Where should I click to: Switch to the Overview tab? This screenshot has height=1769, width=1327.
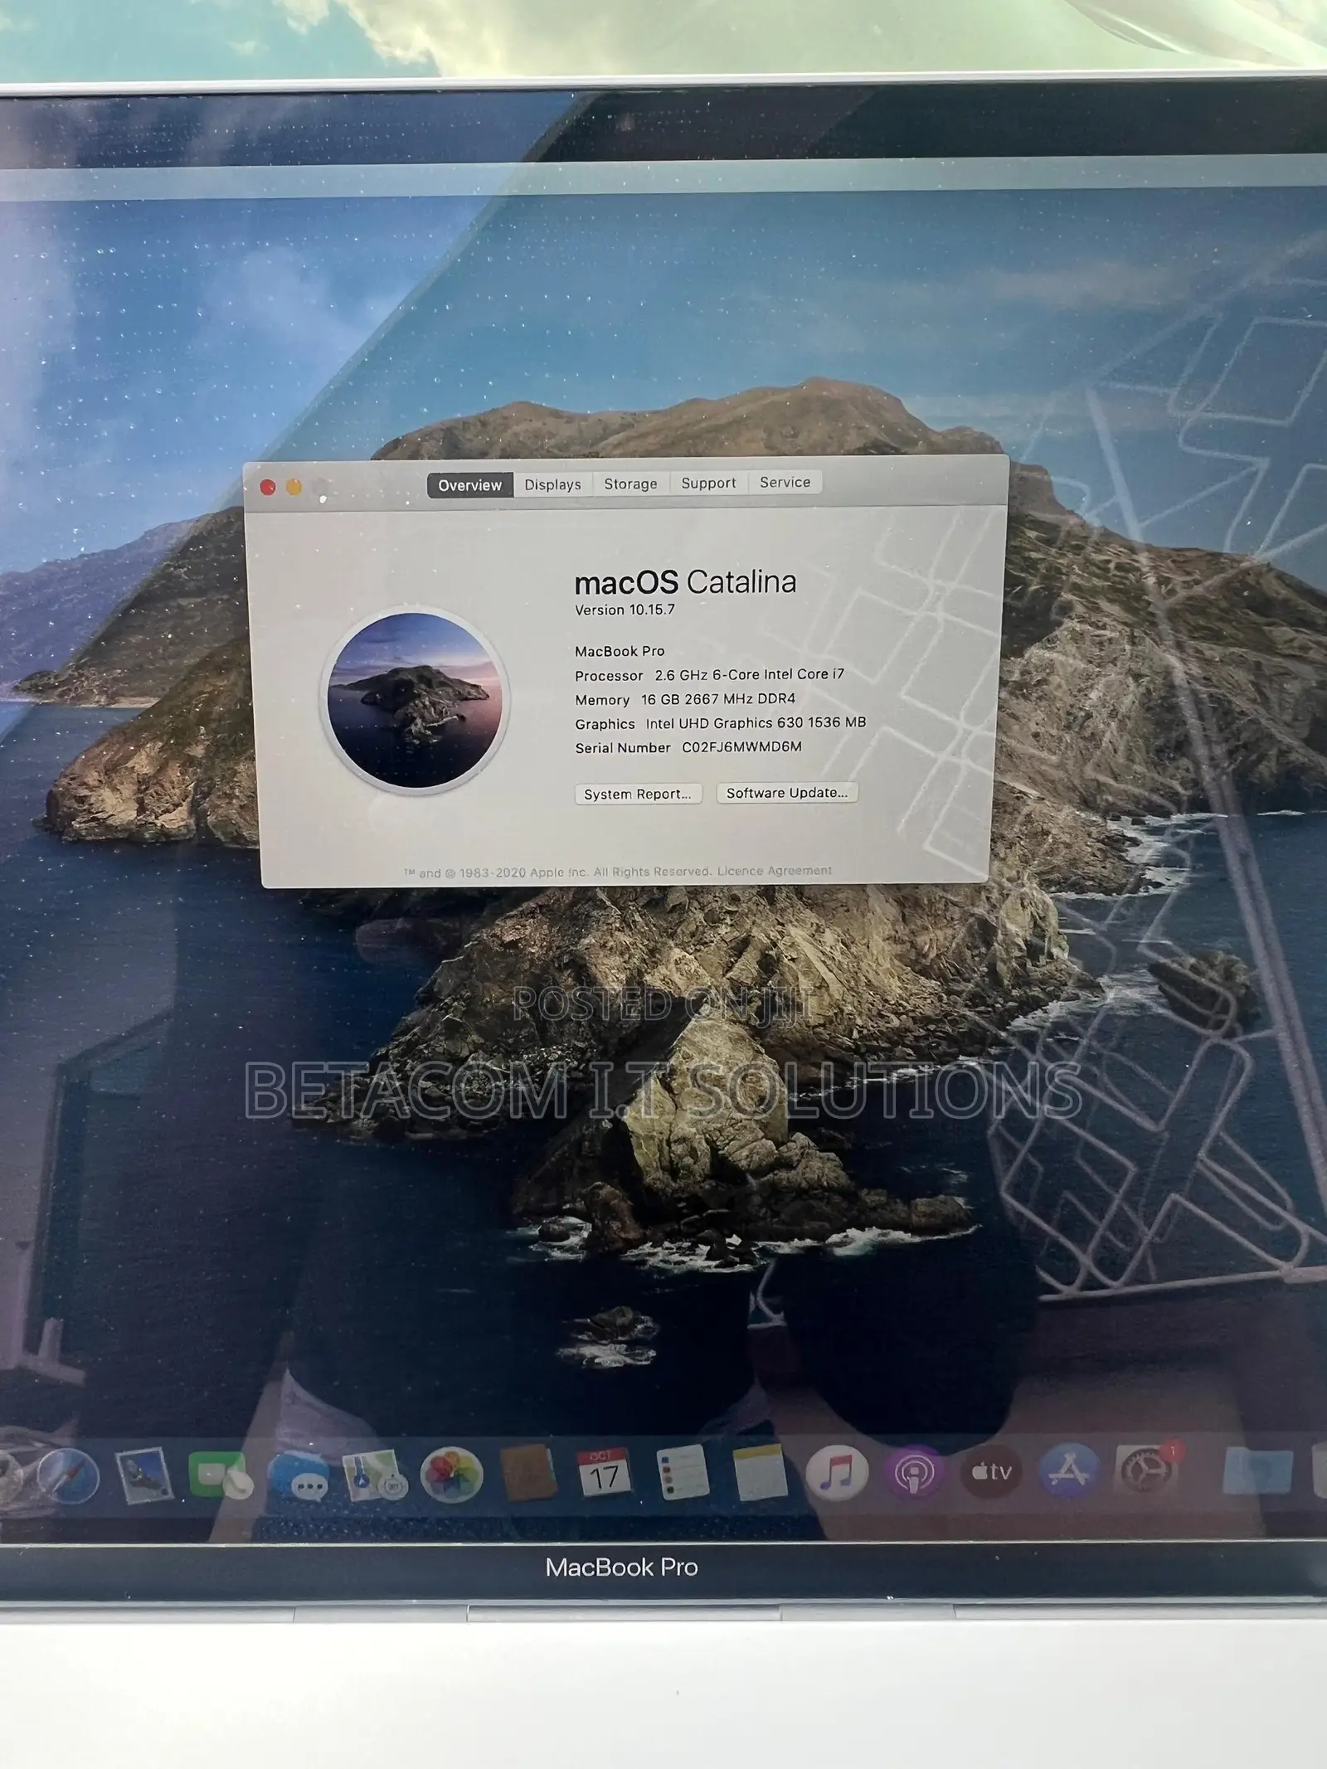(470, 485)
